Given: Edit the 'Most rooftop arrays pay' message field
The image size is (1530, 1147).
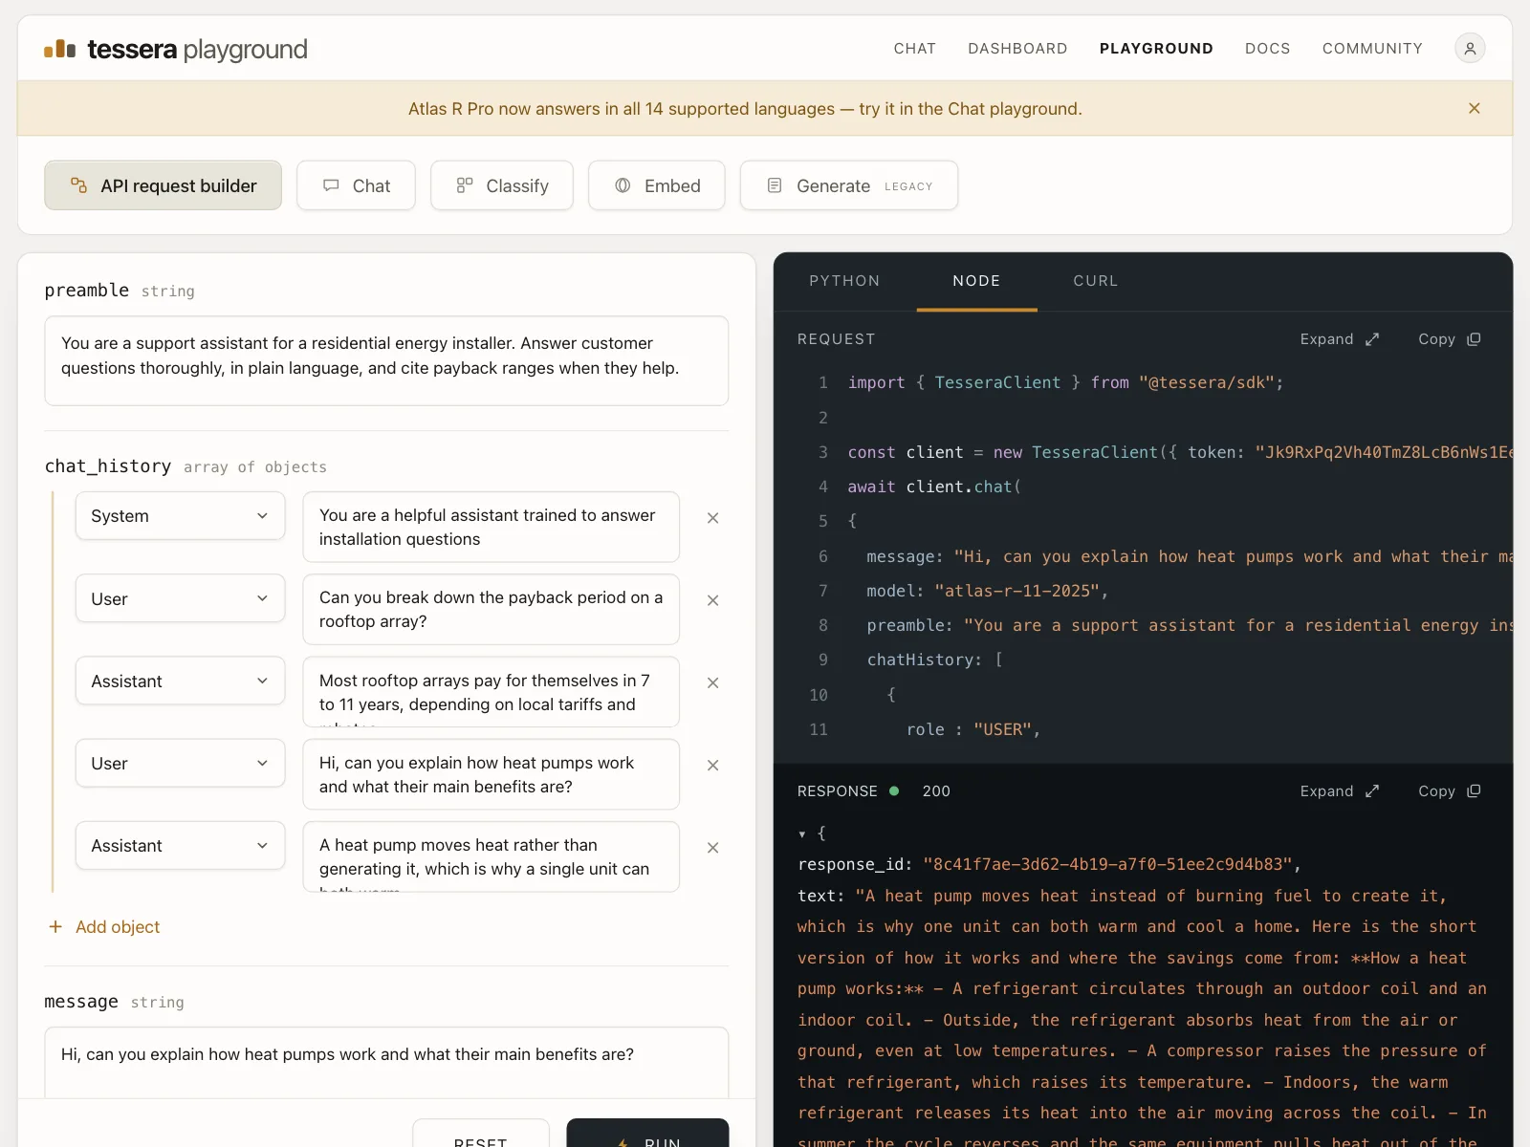Looking at the screenshot, I should tap(491, 691).
